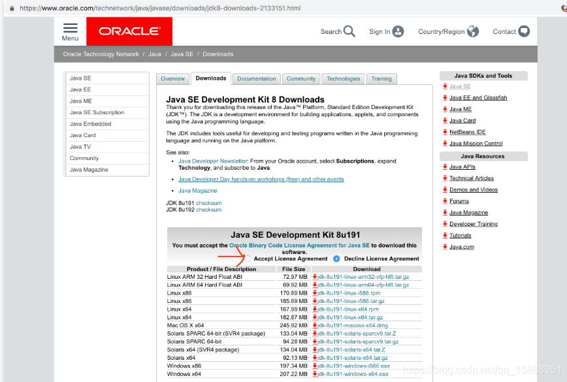Click download arrow icon beside Demos and Videos
Screen dimensions: 567x382
pos(445,189)
